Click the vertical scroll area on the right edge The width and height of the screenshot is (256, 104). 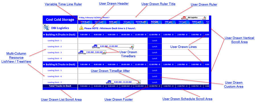tap(210, 52)
